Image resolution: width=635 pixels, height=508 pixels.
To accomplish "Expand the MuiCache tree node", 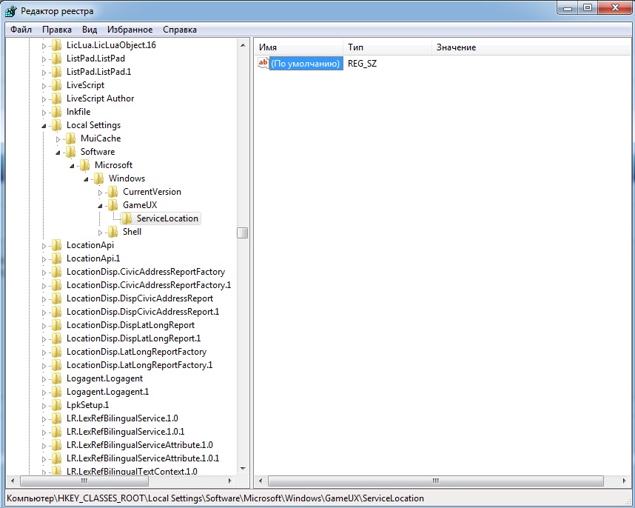I will point(58,139).
